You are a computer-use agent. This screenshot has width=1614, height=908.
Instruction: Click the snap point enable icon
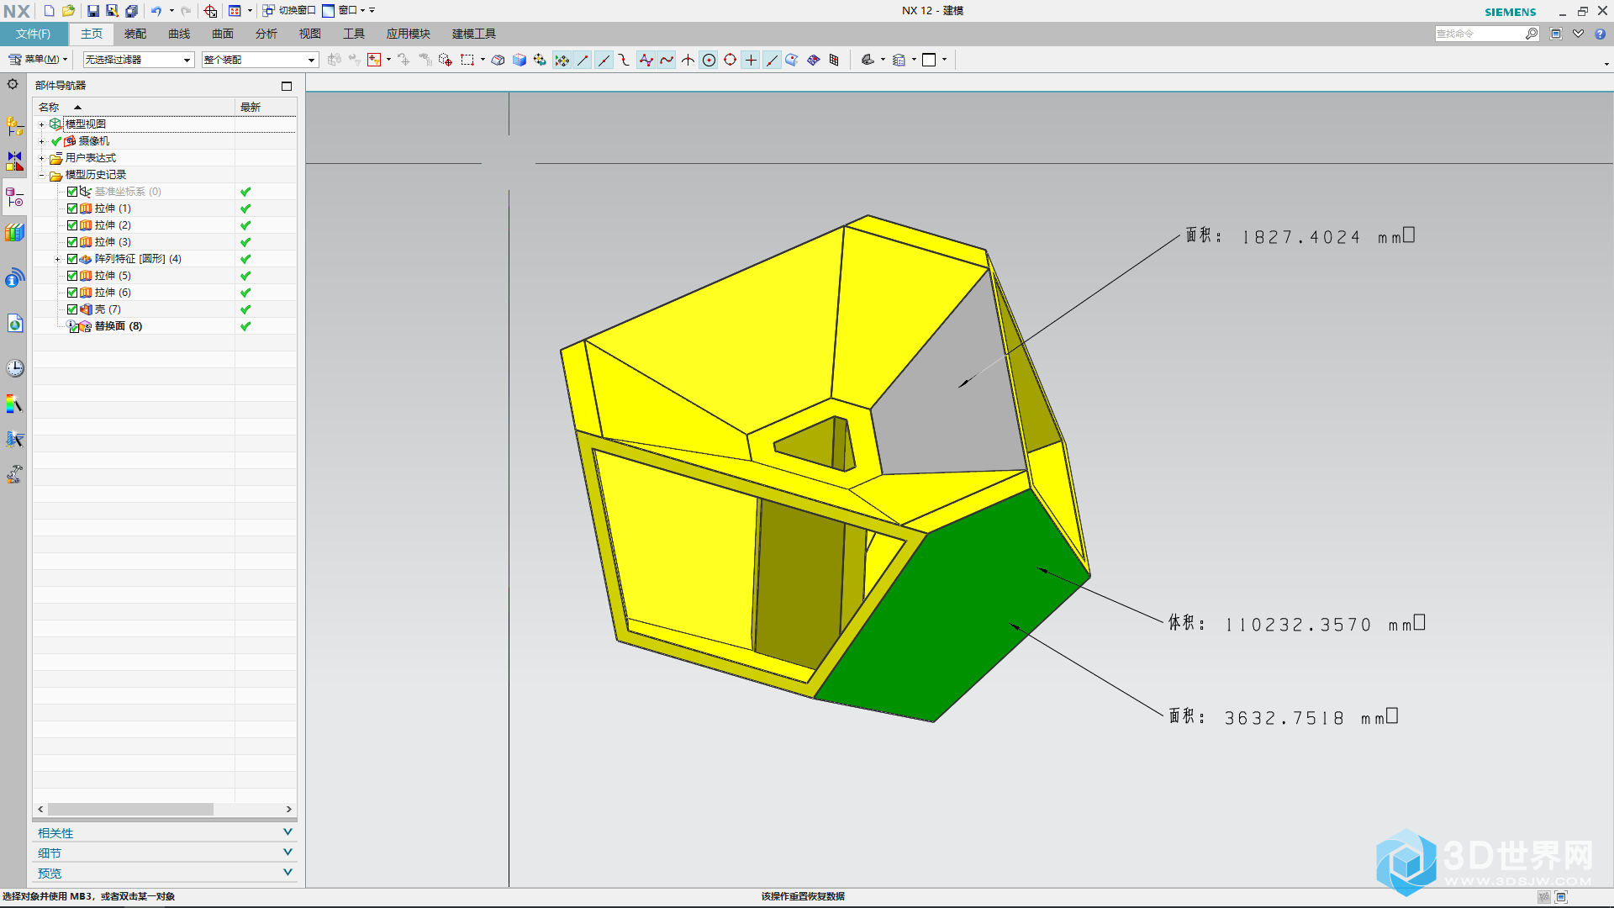[x=562, y=60]
